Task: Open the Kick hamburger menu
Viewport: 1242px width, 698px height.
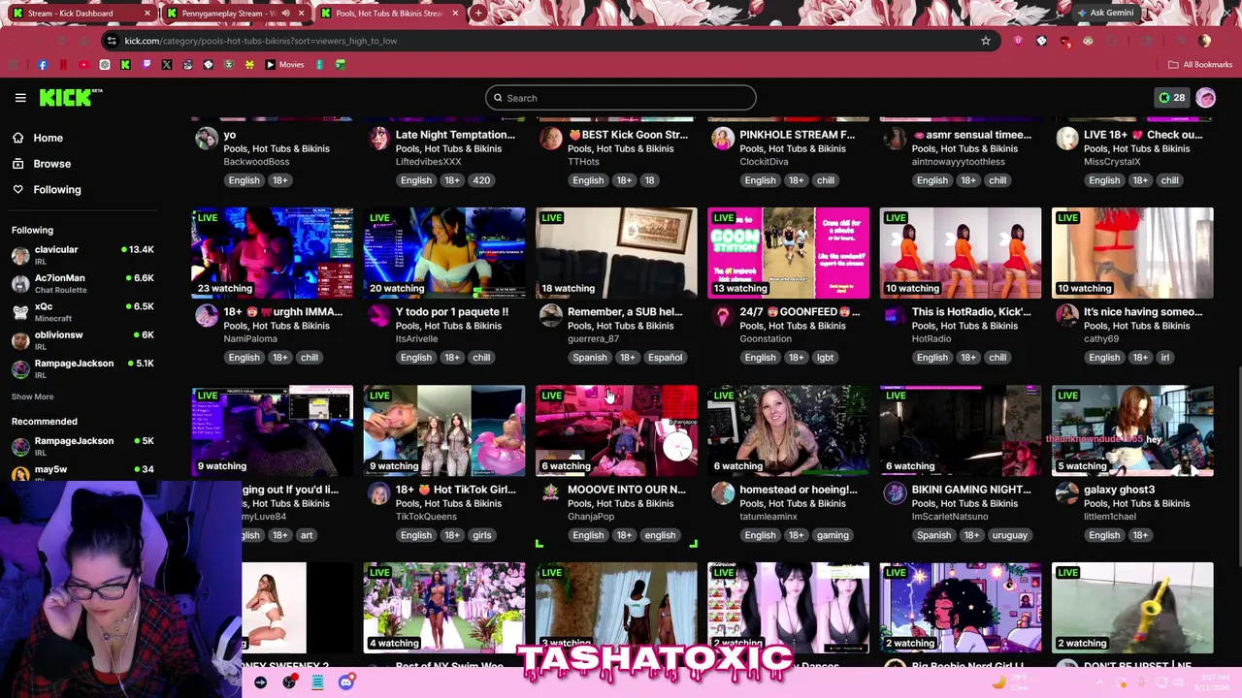Action: click(20, 98)
